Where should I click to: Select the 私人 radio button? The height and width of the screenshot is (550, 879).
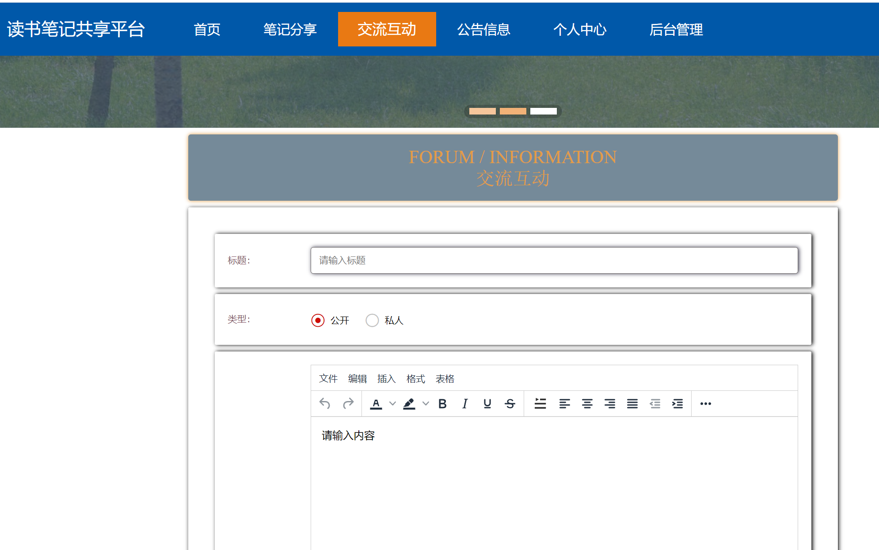point(372,320)
